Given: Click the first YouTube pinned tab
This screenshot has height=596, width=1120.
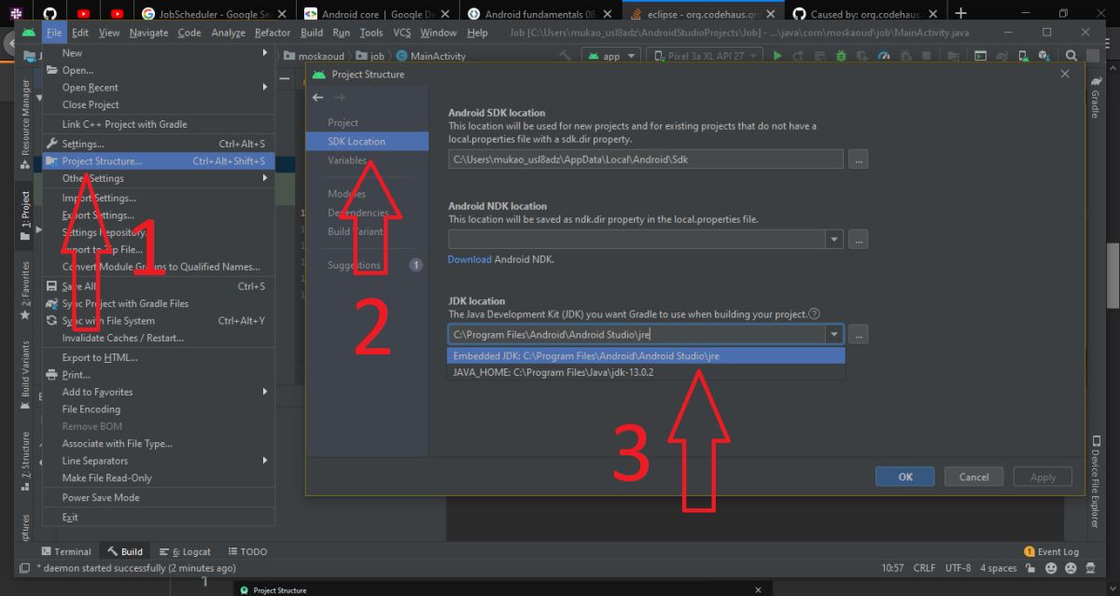Looking at the screenshot, I should 83,14.
